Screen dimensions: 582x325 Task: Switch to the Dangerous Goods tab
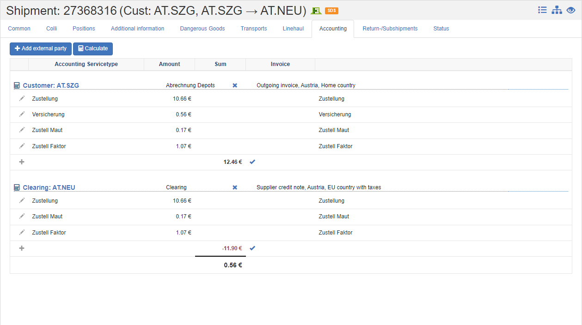click(202, 29)
